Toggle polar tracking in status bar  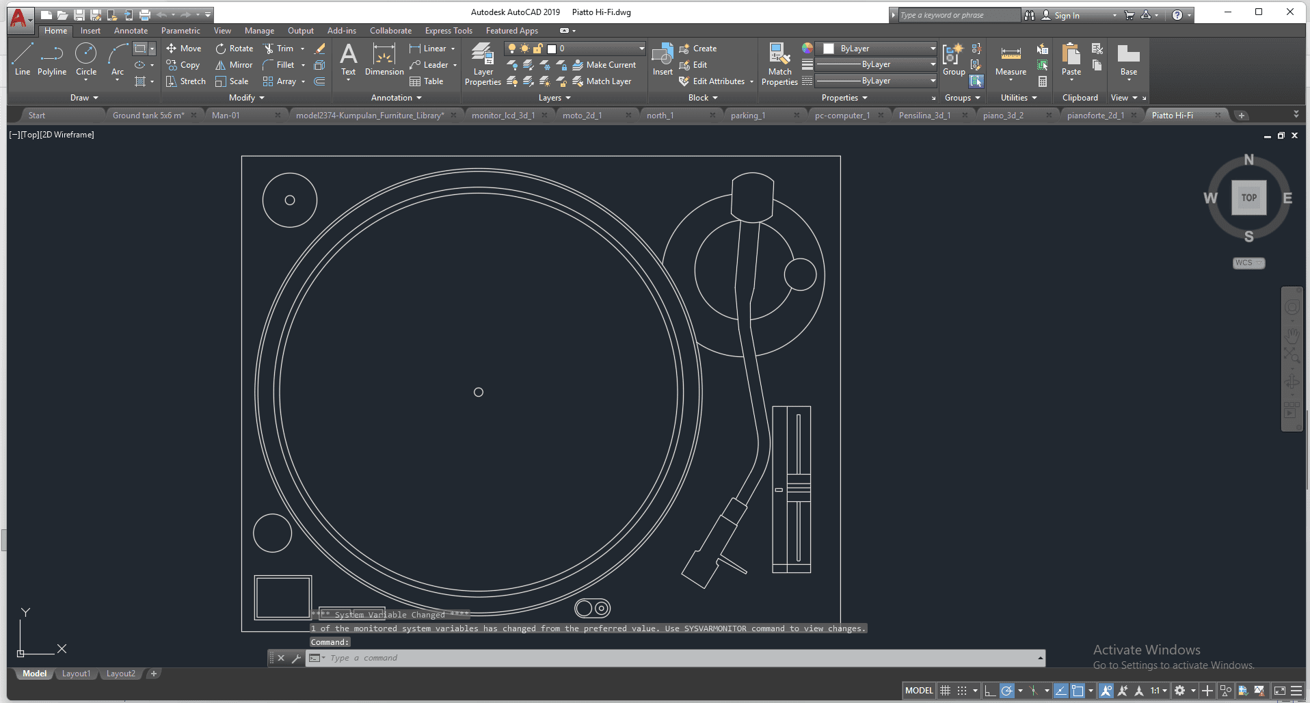tap(1007, 691)
